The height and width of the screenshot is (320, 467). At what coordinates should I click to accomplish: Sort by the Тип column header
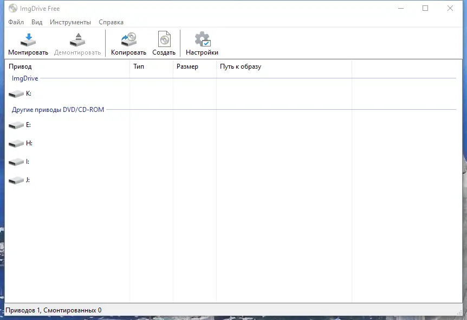[x=151, y=66]
